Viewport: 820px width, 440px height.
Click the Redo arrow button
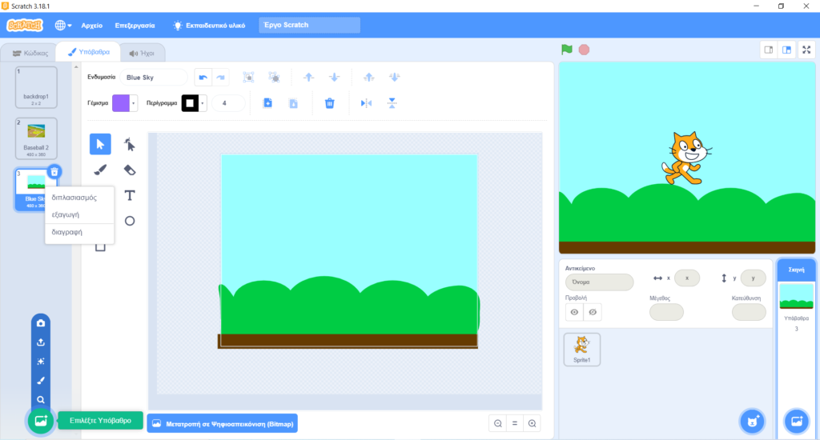point(221,78)
